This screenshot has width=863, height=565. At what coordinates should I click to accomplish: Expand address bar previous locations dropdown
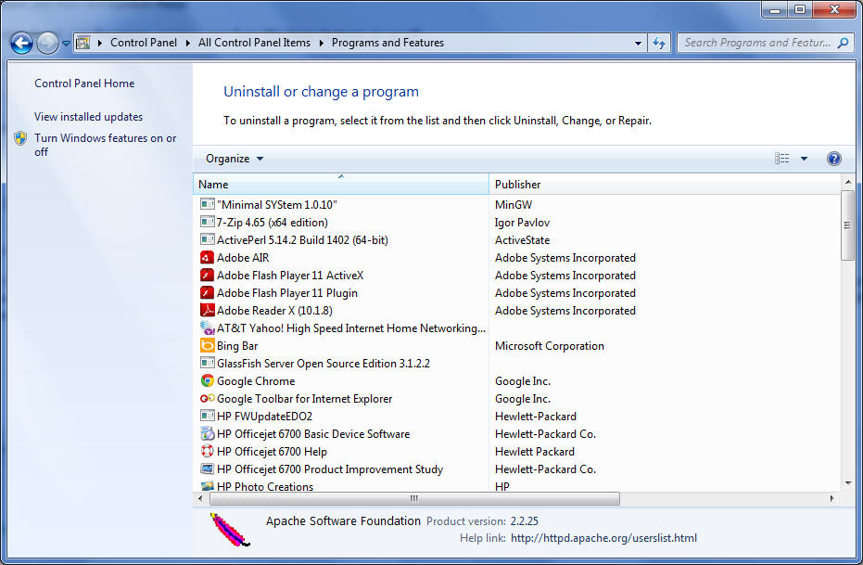pos(638,43)
